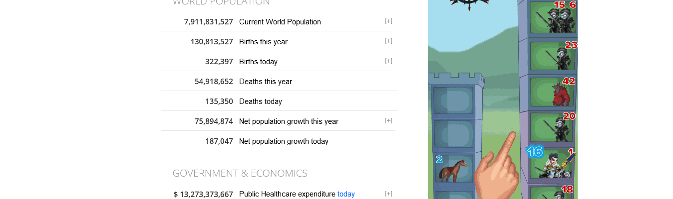This screenshot has width=673, height=199.
Task: Click the Deaths today counter value
Action: tap(219, 101)
